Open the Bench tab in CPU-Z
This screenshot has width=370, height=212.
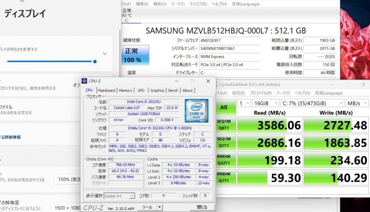(x=173, y=90)
